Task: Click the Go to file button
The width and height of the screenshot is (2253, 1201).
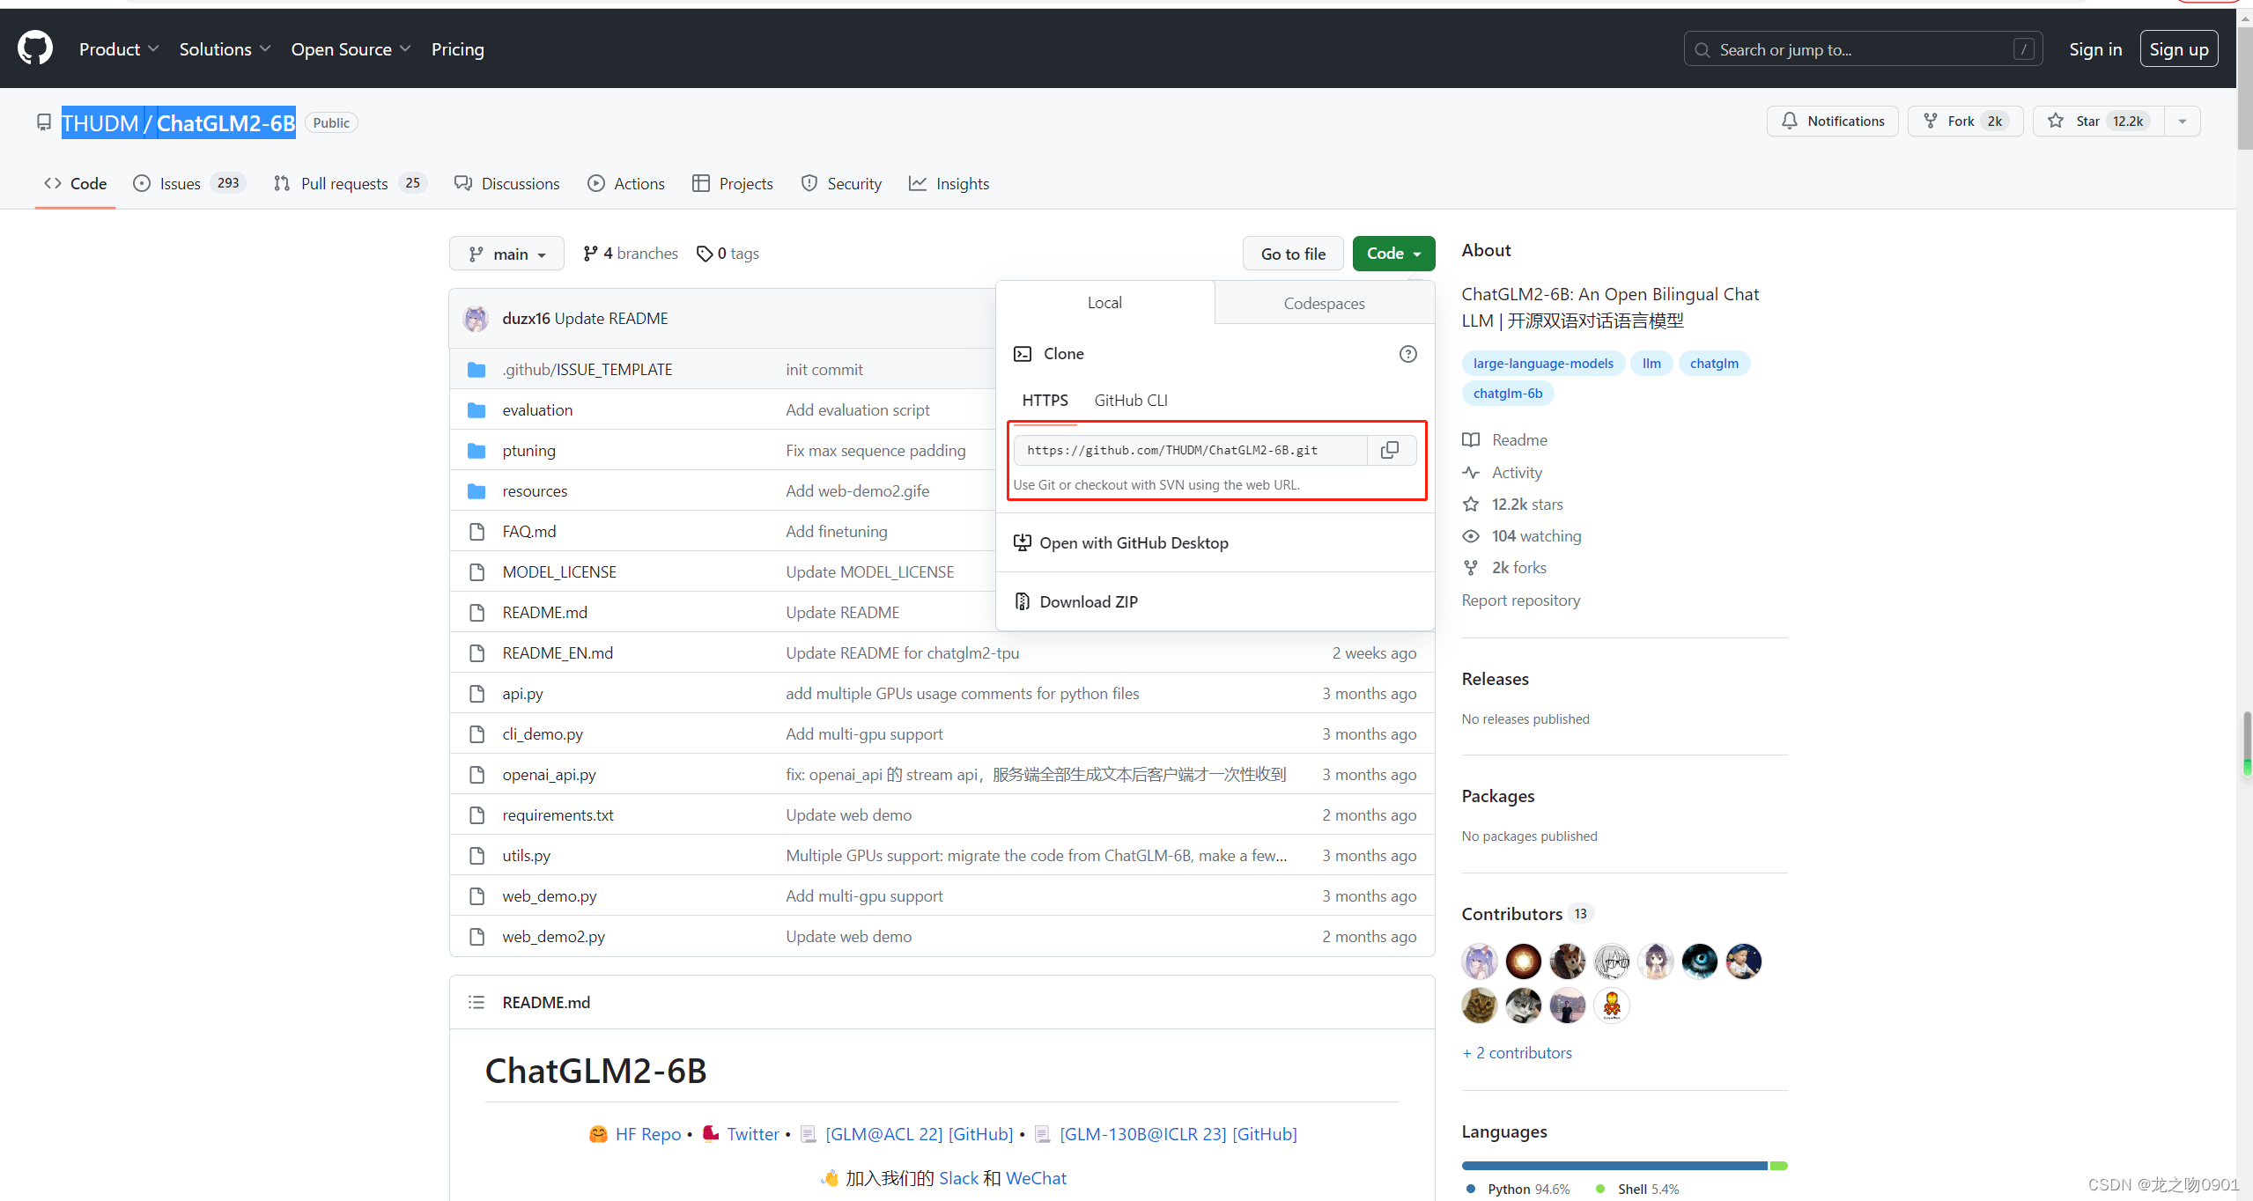Action: pyautogui.click(x=1292, y=254)
